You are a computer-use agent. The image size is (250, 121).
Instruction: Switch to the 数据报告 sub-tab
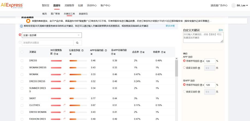(x=84, y=14)
